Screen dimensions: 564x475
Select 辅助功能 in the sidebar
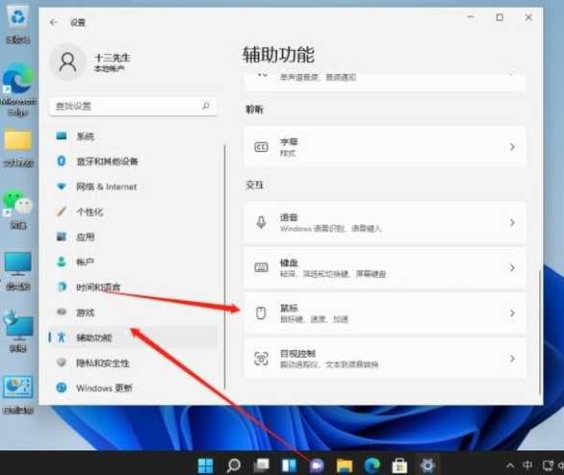[x=133, y=337]
